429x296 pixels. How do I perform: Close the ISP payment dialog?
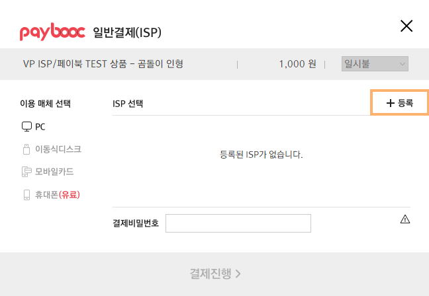406,26
